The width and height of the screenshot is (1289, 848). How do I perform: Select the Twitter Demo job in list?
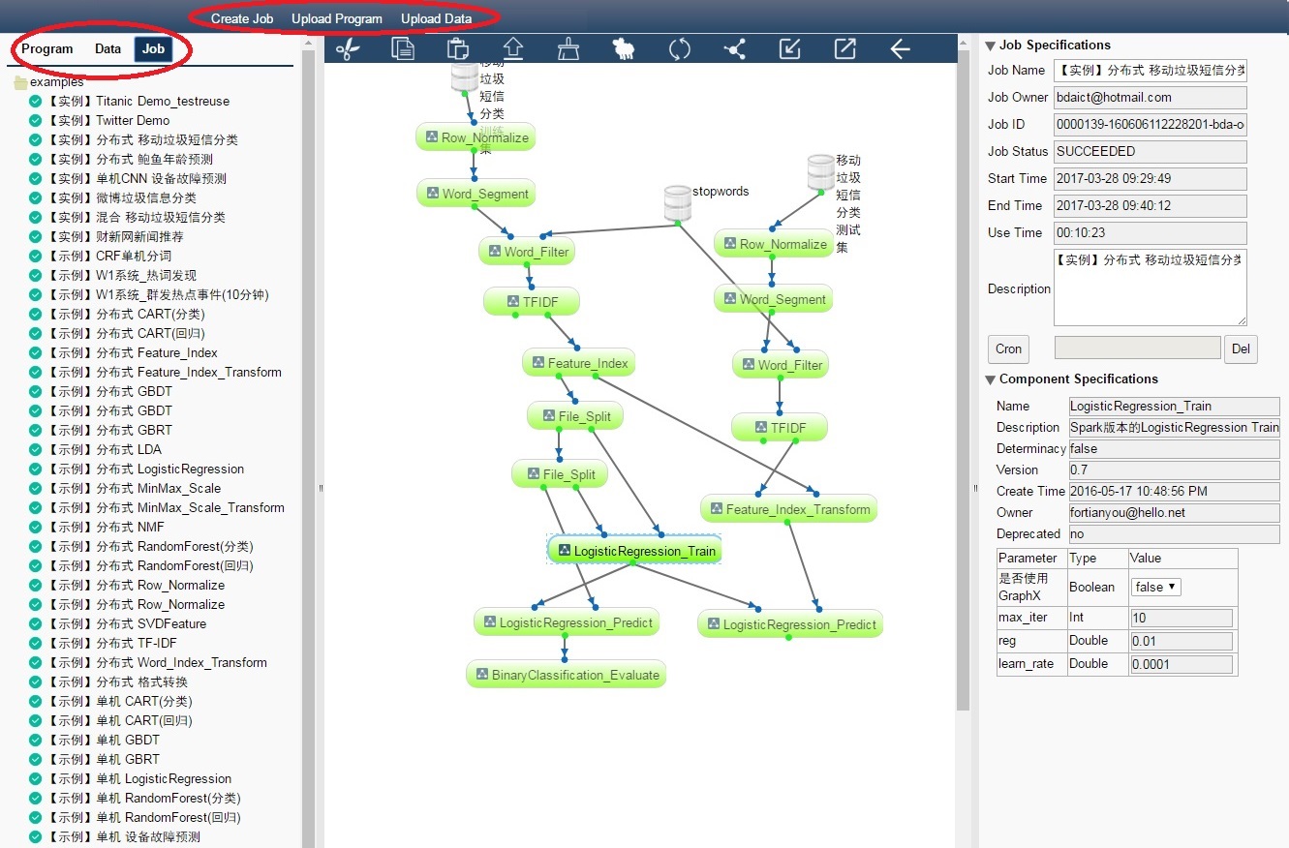click(132, 121)
